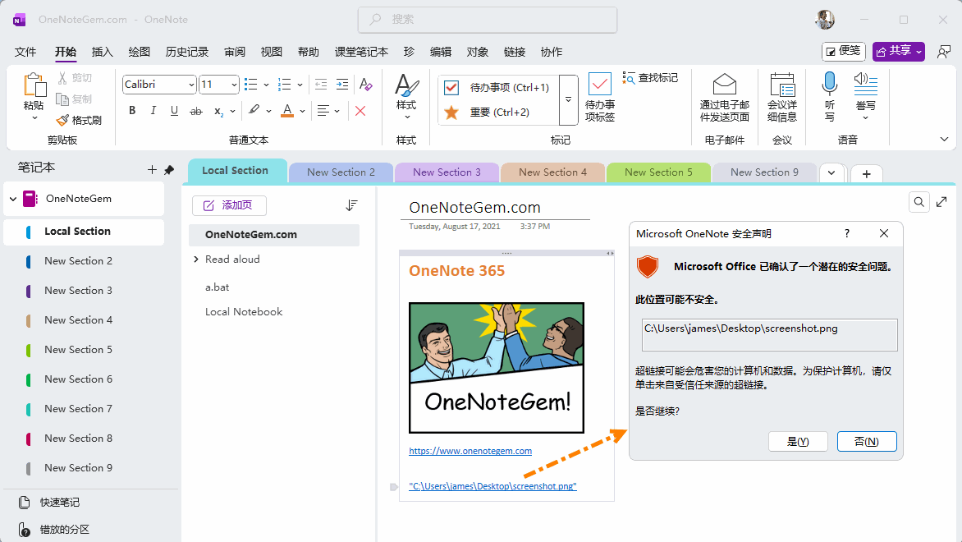Open the New Section 4 tab
The image size is (962, 542).
point(552,172)
